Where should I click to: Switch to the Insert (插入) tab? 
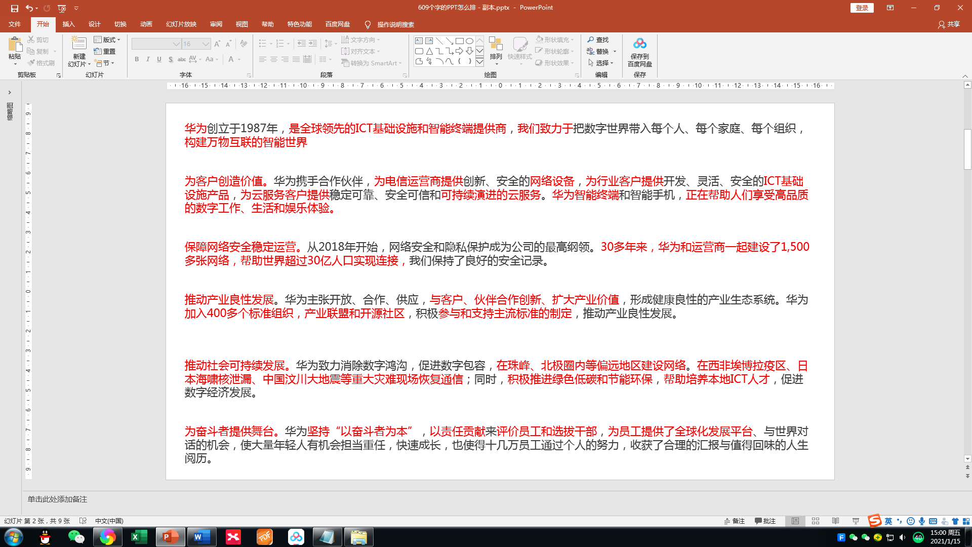(68, 24)
